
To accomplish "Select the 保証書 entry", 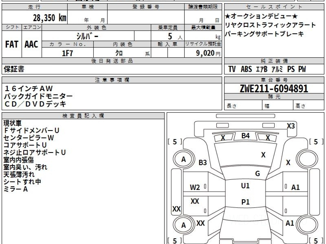I will point(14,69).
